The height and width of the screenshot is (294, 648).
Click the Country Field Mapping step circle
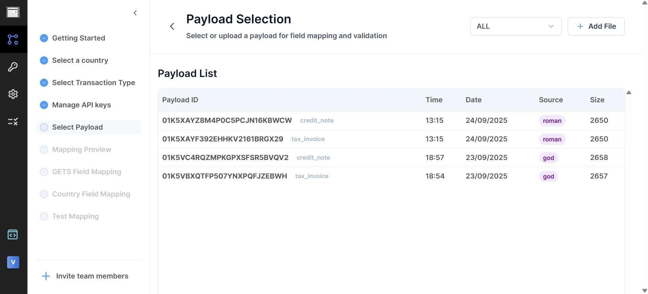point(44,194)
